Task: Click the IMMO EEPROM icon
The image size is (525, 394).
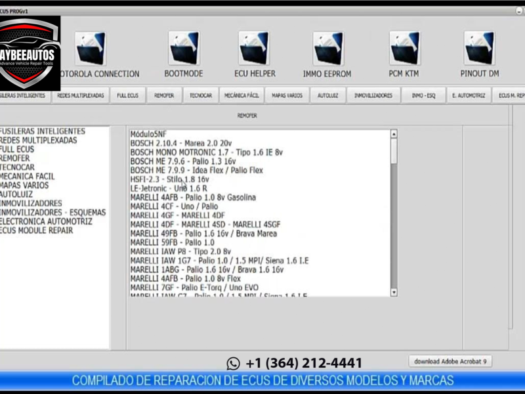Action: [x=327, y=49]
